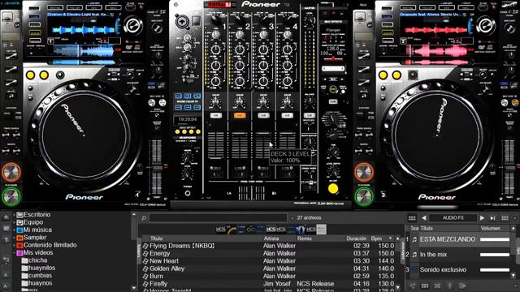Expand the Escritorio tree node
This screenshot has width=520, height=292.
pyautogui.click(x=15, y=215)
